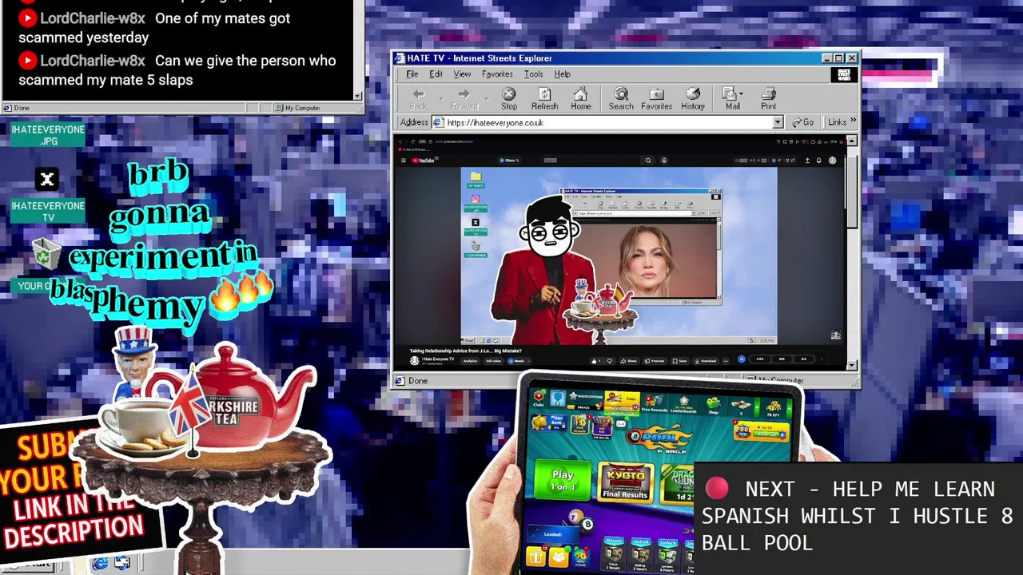Image resolution: width=1023 pixels, height=575 pixels.
Task: Click the Back arrow in Internet Streets Explorer
Action: 418,94
